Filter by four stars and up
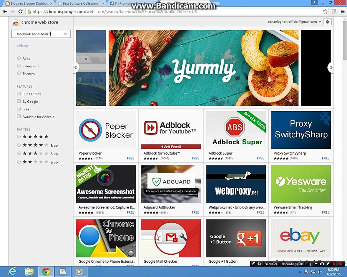The height and width of the screenshot is (277, 347). coord(19,145)
